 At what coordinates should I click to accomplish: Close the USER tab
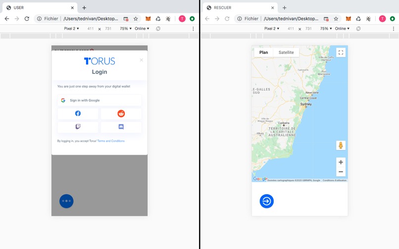[72, 7]
